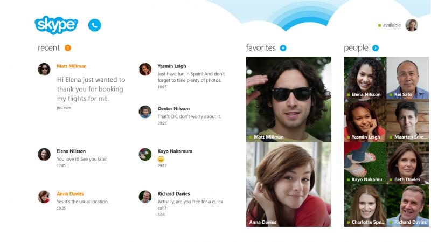This screenshot has width=431, height=242.
Task: Open Kei Sato in people grid
Action: (408, 78)
